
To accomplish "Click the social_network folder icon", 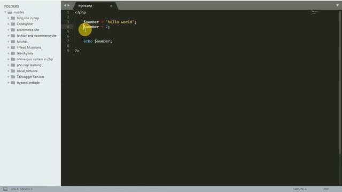I will point(13,71).
